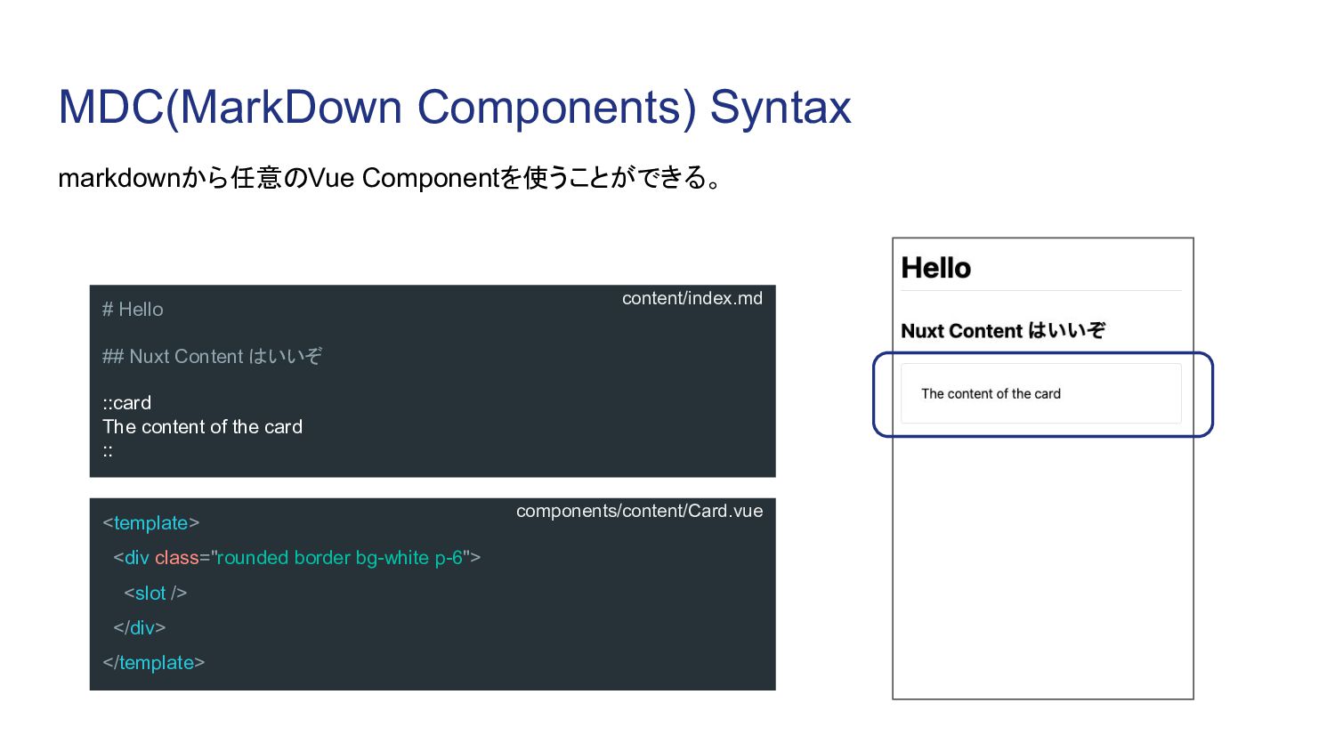Click the '::card' line in markdown
Image resolution: width=1335 pixels, height=751 pixels.
pos(126,402)
